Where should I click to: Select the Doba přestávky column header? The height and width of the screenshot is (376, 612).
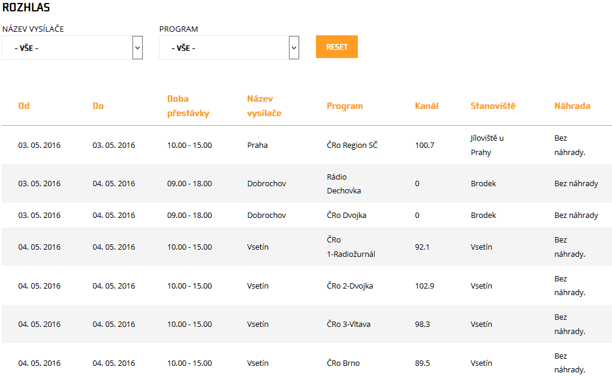point(188,106)
